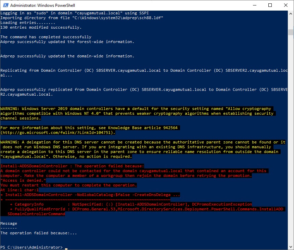294x250 pixels.
Task: Click 'WARNING: A delegation for this DNS server' line
Action: 143,142
